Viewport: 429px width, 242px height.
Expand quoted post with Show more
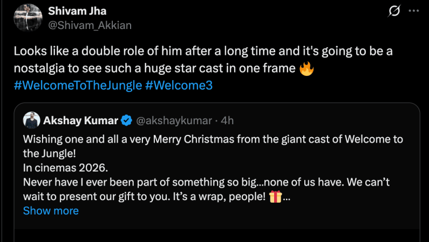51,211
